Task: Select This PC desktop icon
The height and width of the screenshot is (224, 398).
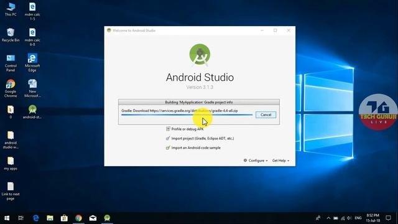Action: [x=11, y=9]
